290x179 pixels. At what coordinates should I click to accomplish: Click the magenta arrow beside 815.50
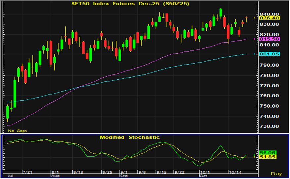(254, 39)
